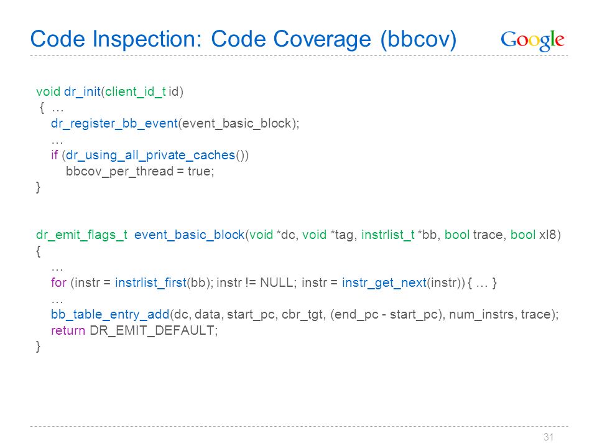Click the instrlist_first function call
The width and height of the screenshot is (597, 448).
pyautogui.click(x=150, y=283)
